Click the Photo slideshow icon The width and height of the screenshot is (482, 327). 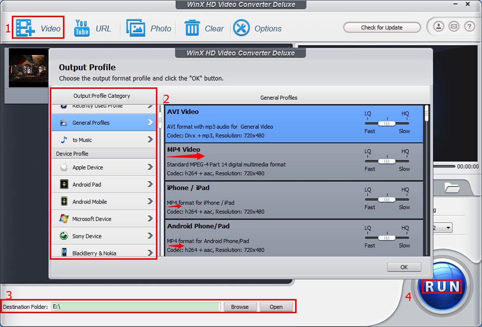pos(136,28)
